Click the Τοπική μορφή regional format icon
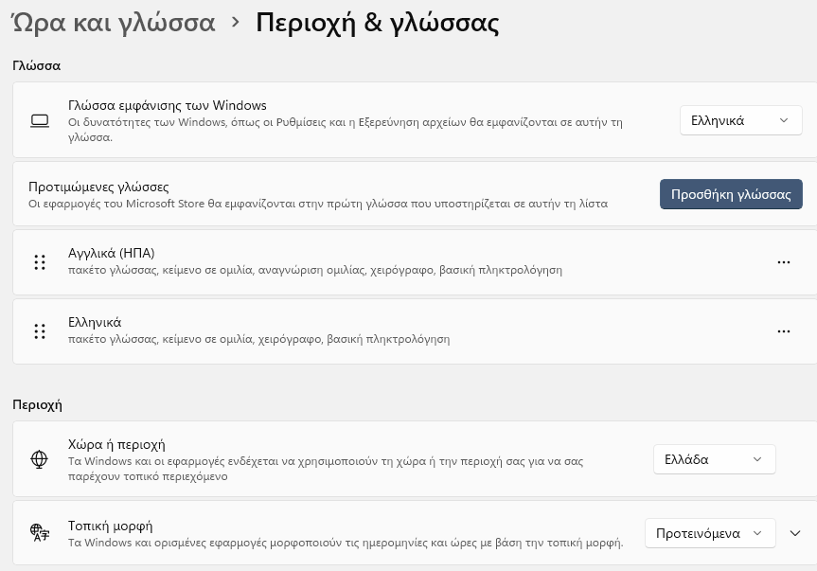This screenshot has height=571, width=817. [39, 532]
